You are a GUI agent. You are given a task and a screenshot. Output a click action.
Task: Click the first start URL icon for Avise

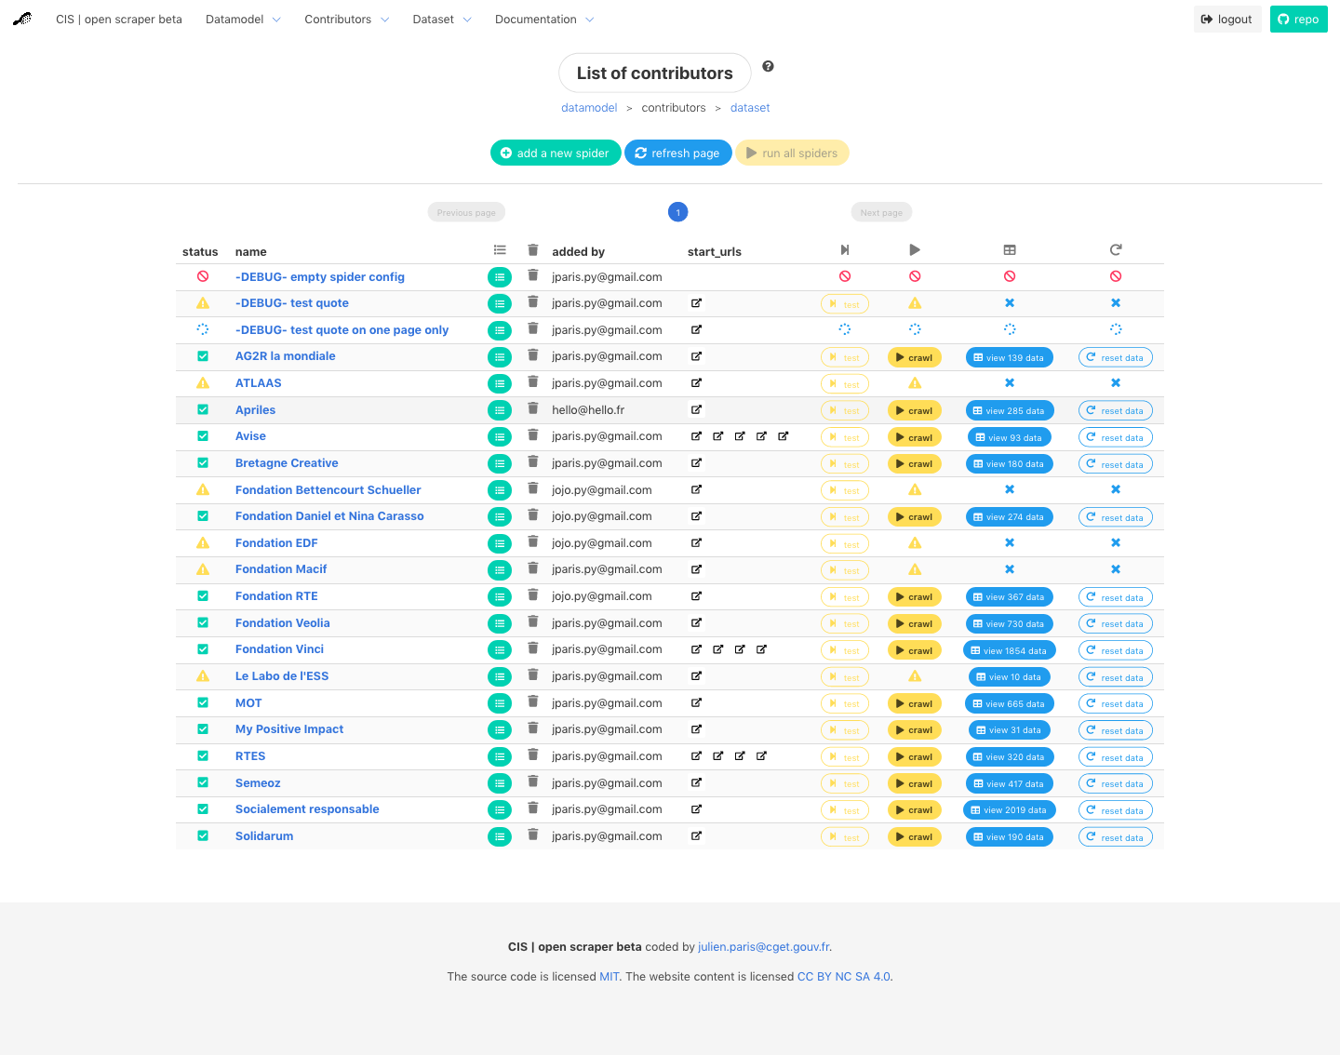696,436
